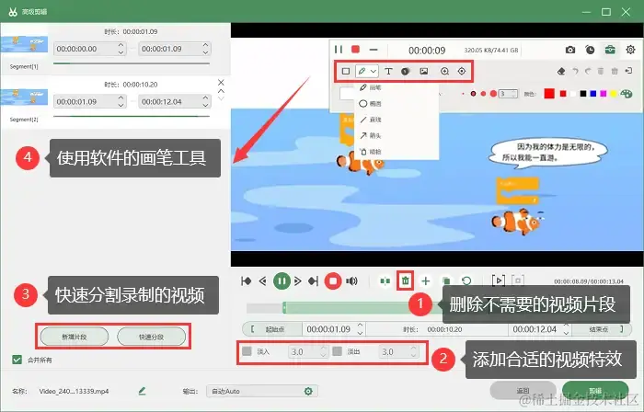Click the bracketed stop icon
This screenshot has width=644, height=412.
tap(518, 280)
